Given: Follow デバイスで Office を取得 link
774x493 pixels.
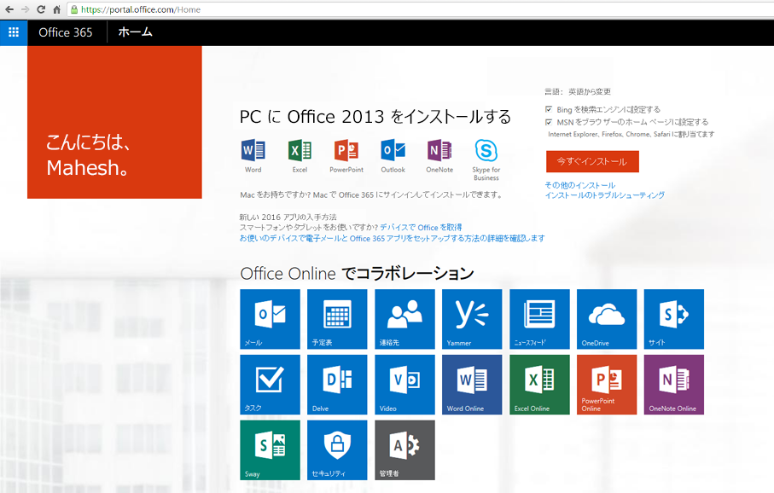Looking at the screenshot, I should tap(421, 228).
